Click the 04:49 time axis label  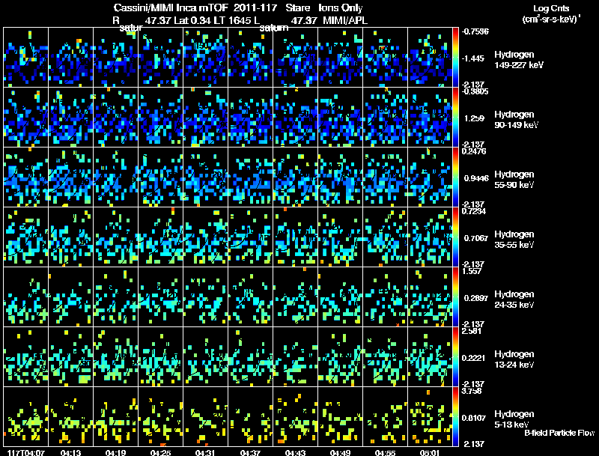point(340,452)
